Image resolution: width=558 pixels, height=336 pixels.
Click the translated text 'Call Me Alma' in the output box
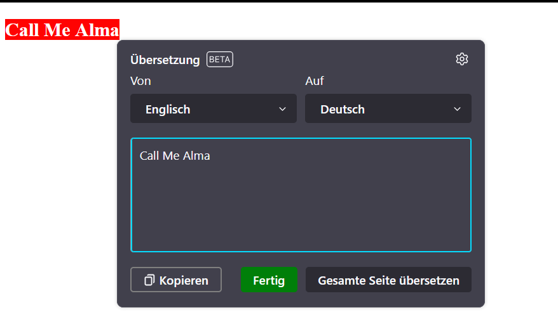pos(175,155)
